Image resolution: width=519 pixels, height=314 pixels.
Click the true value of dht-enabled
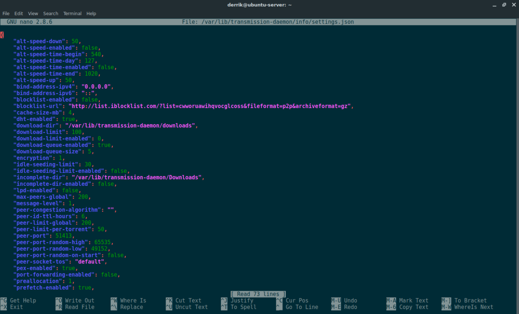(68, 119)
